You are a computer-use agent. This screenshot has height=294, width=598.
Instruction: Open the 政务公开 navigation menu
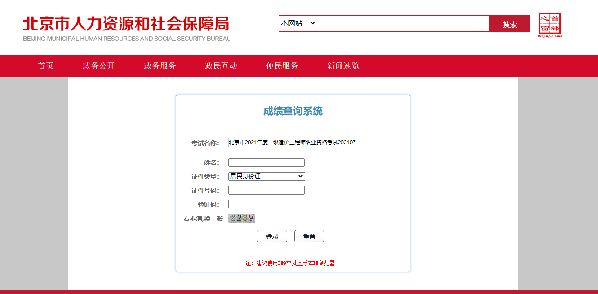coord(99,66)
